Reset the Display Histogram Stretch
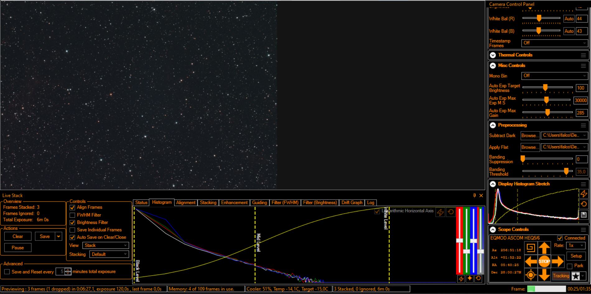 pyautogui.click(x=584, y=204)
